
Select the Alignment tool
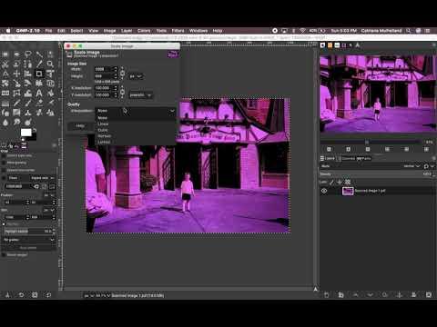pyautogui.click(x=28, y=74)
